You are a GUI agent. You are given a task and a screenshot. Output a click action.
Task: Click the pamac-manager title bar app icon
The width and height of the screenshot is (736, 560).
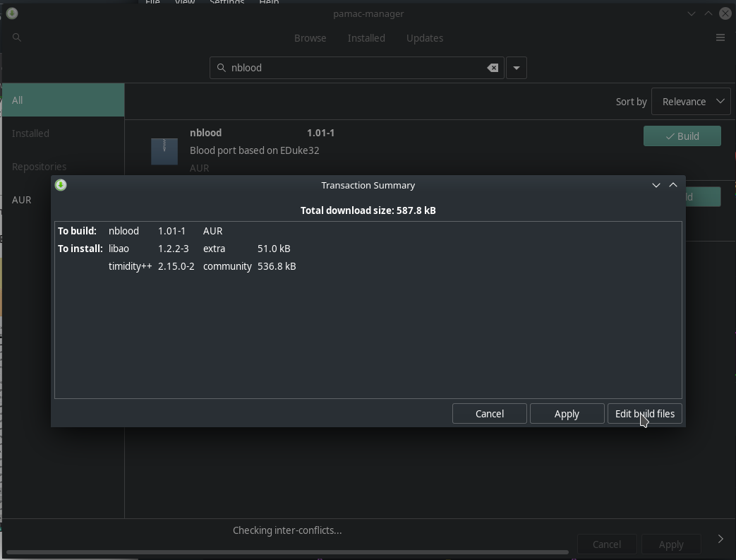pyautogui.click(x=12, y=13)
